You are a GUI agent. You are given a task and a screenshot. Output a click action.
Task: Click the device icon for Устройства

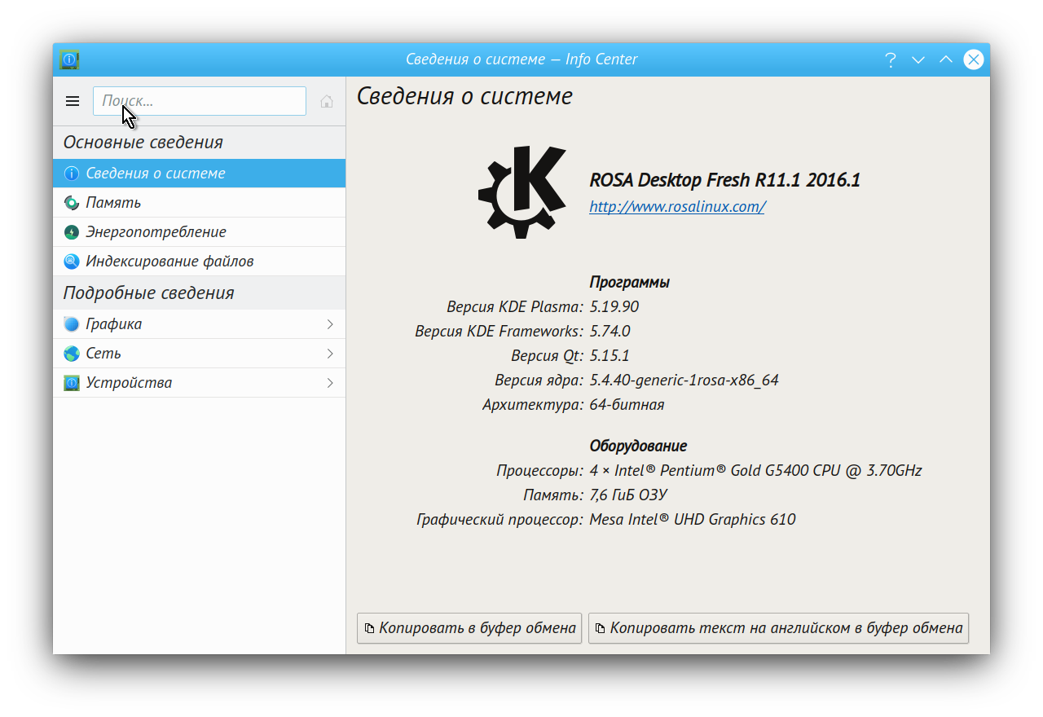coord(72,383)
